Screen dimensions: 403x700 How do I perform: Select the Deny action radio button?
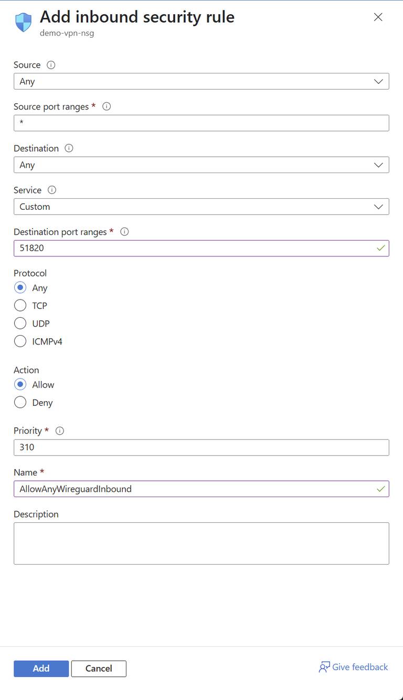pyautogui.click(x=20, y=402)
